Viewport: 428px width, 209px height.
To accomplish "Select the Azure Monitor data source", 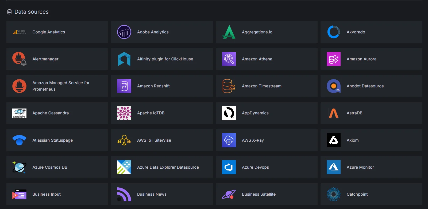I will (360, 167).
